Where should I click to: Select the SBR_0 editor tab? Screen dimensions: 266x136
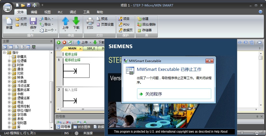coord(91,48)
